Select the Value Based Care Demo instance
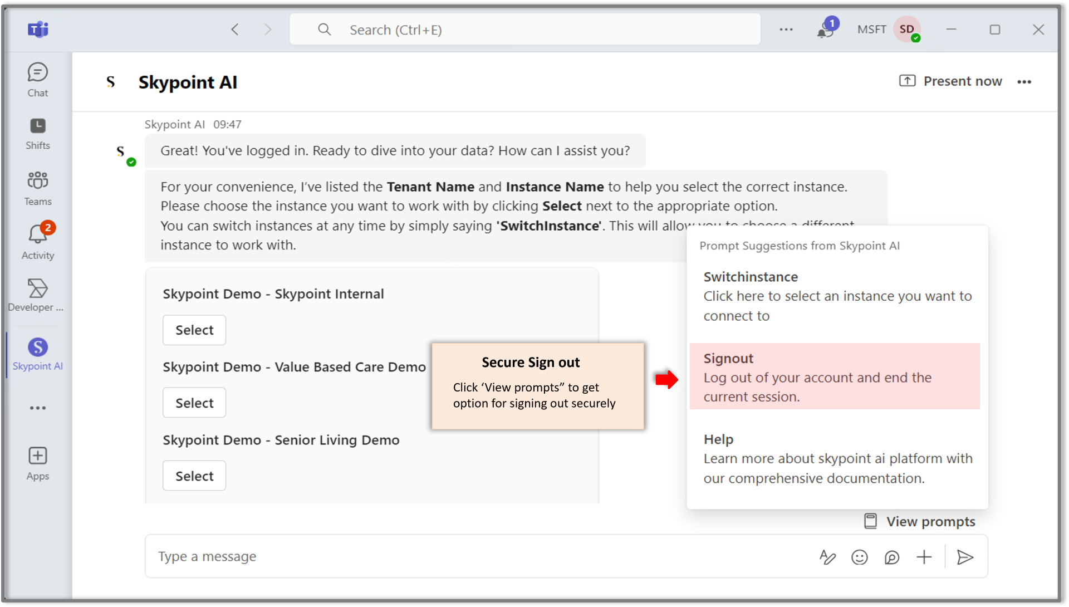Image resolution: width=1069 pixels, height=607 pixels. pyautogui.click(x=194, y=403)
